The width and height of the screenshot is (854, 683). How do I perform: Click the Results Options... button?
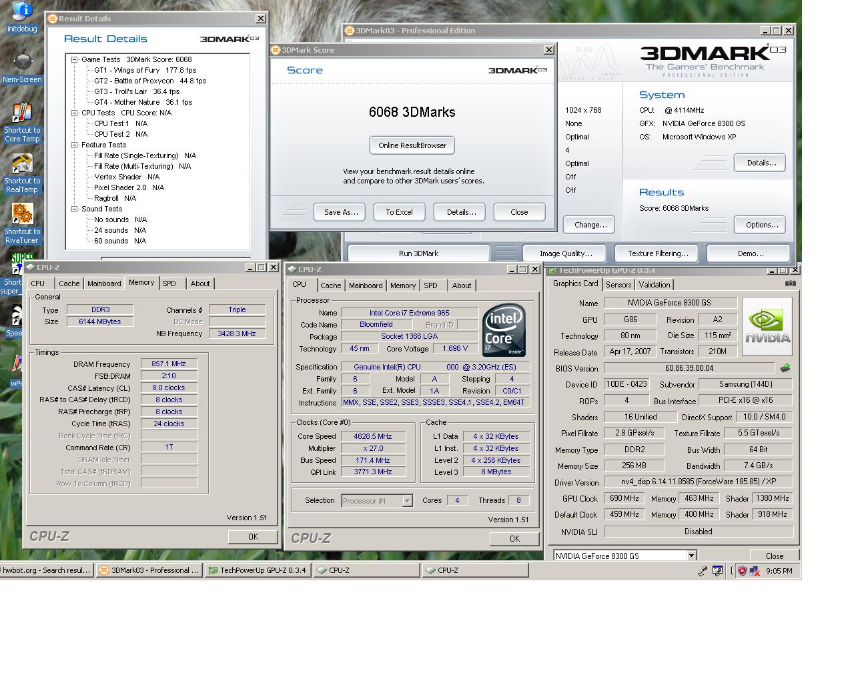click(x=761, y=225)
